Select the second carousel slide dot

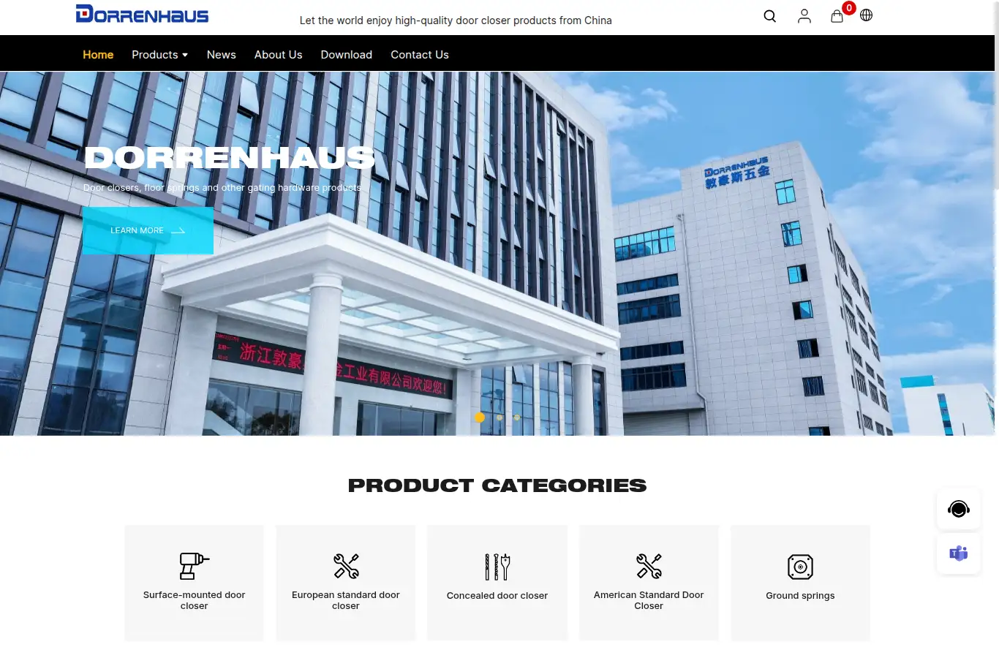(499, 417)
